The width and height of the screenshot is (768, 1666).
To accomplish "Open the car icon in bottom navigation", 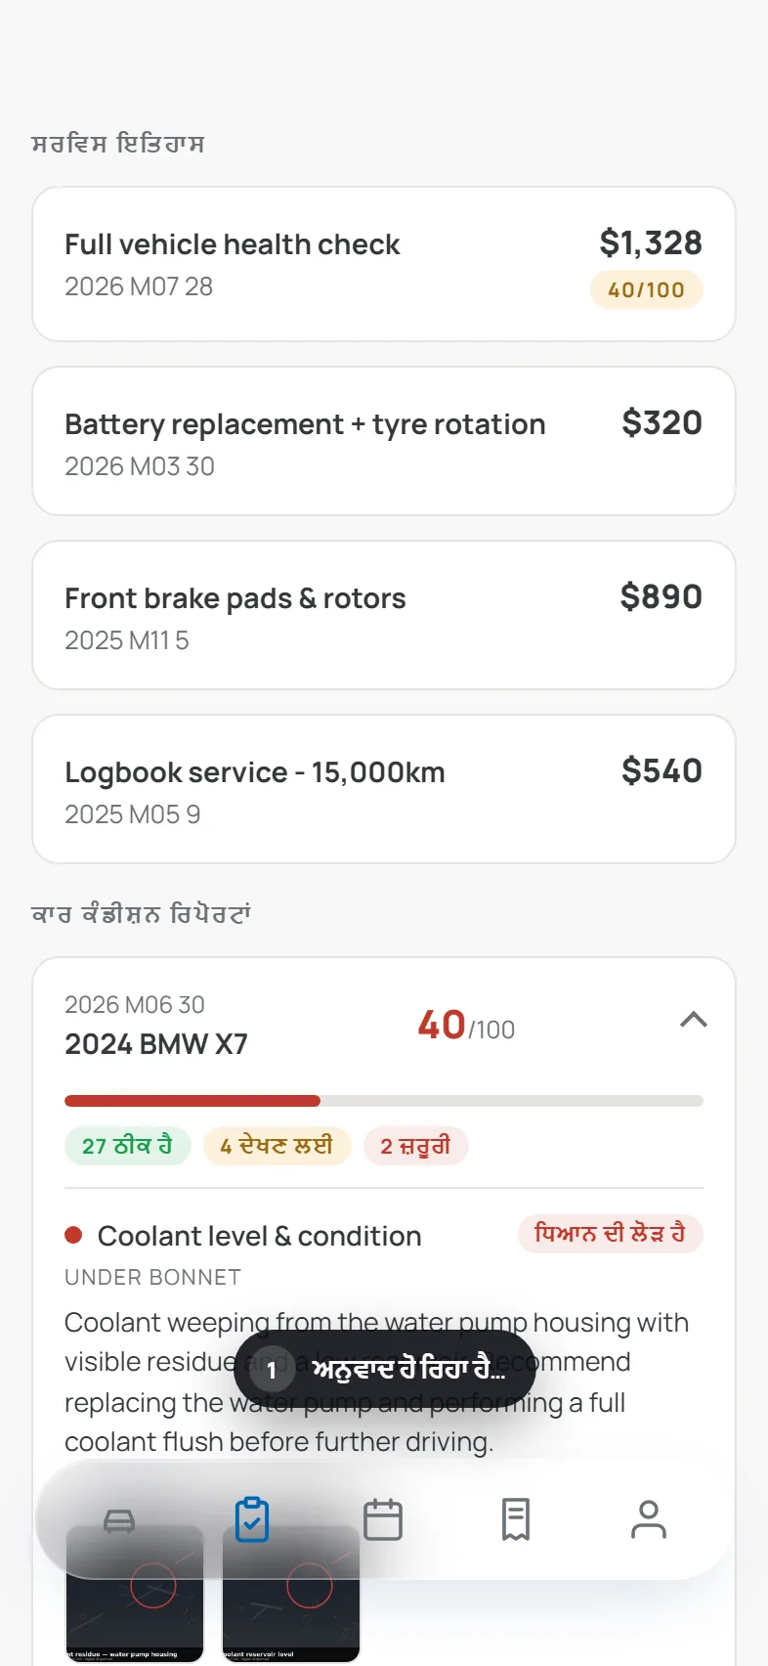I will point(119,1520).
